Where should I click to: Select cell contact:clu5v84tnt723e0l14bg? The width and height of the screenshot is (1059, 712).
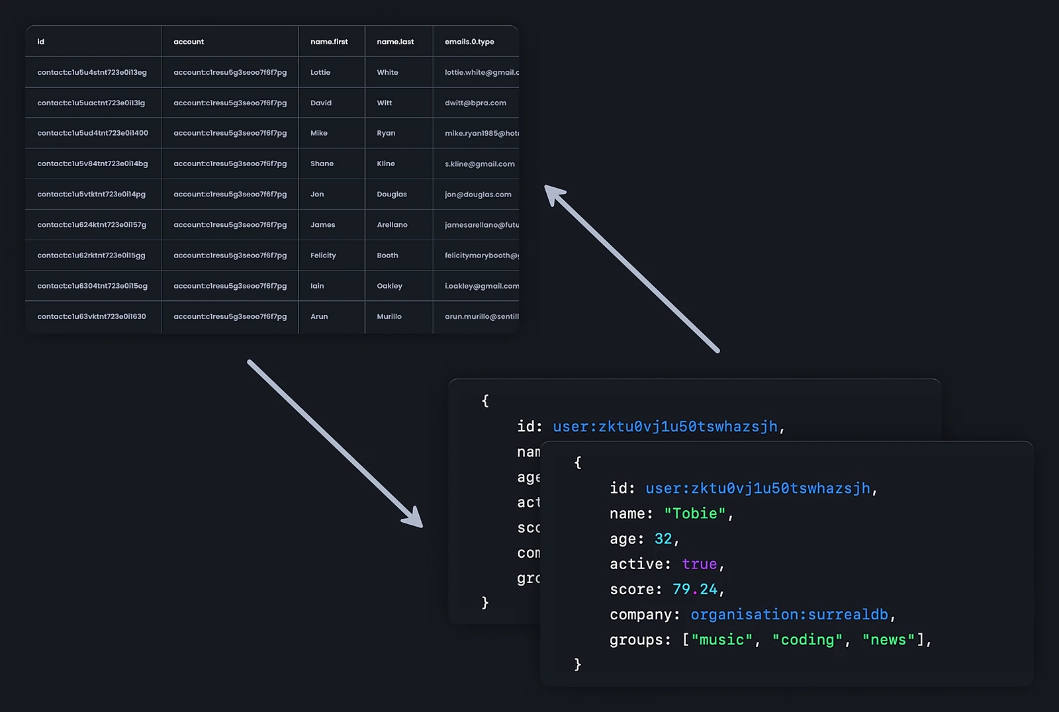click(x=93, y=163)
